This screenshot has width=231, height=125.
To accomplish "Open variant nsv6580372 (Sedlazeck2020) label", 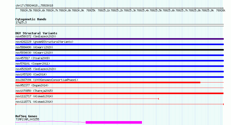I will pos(36,36).
